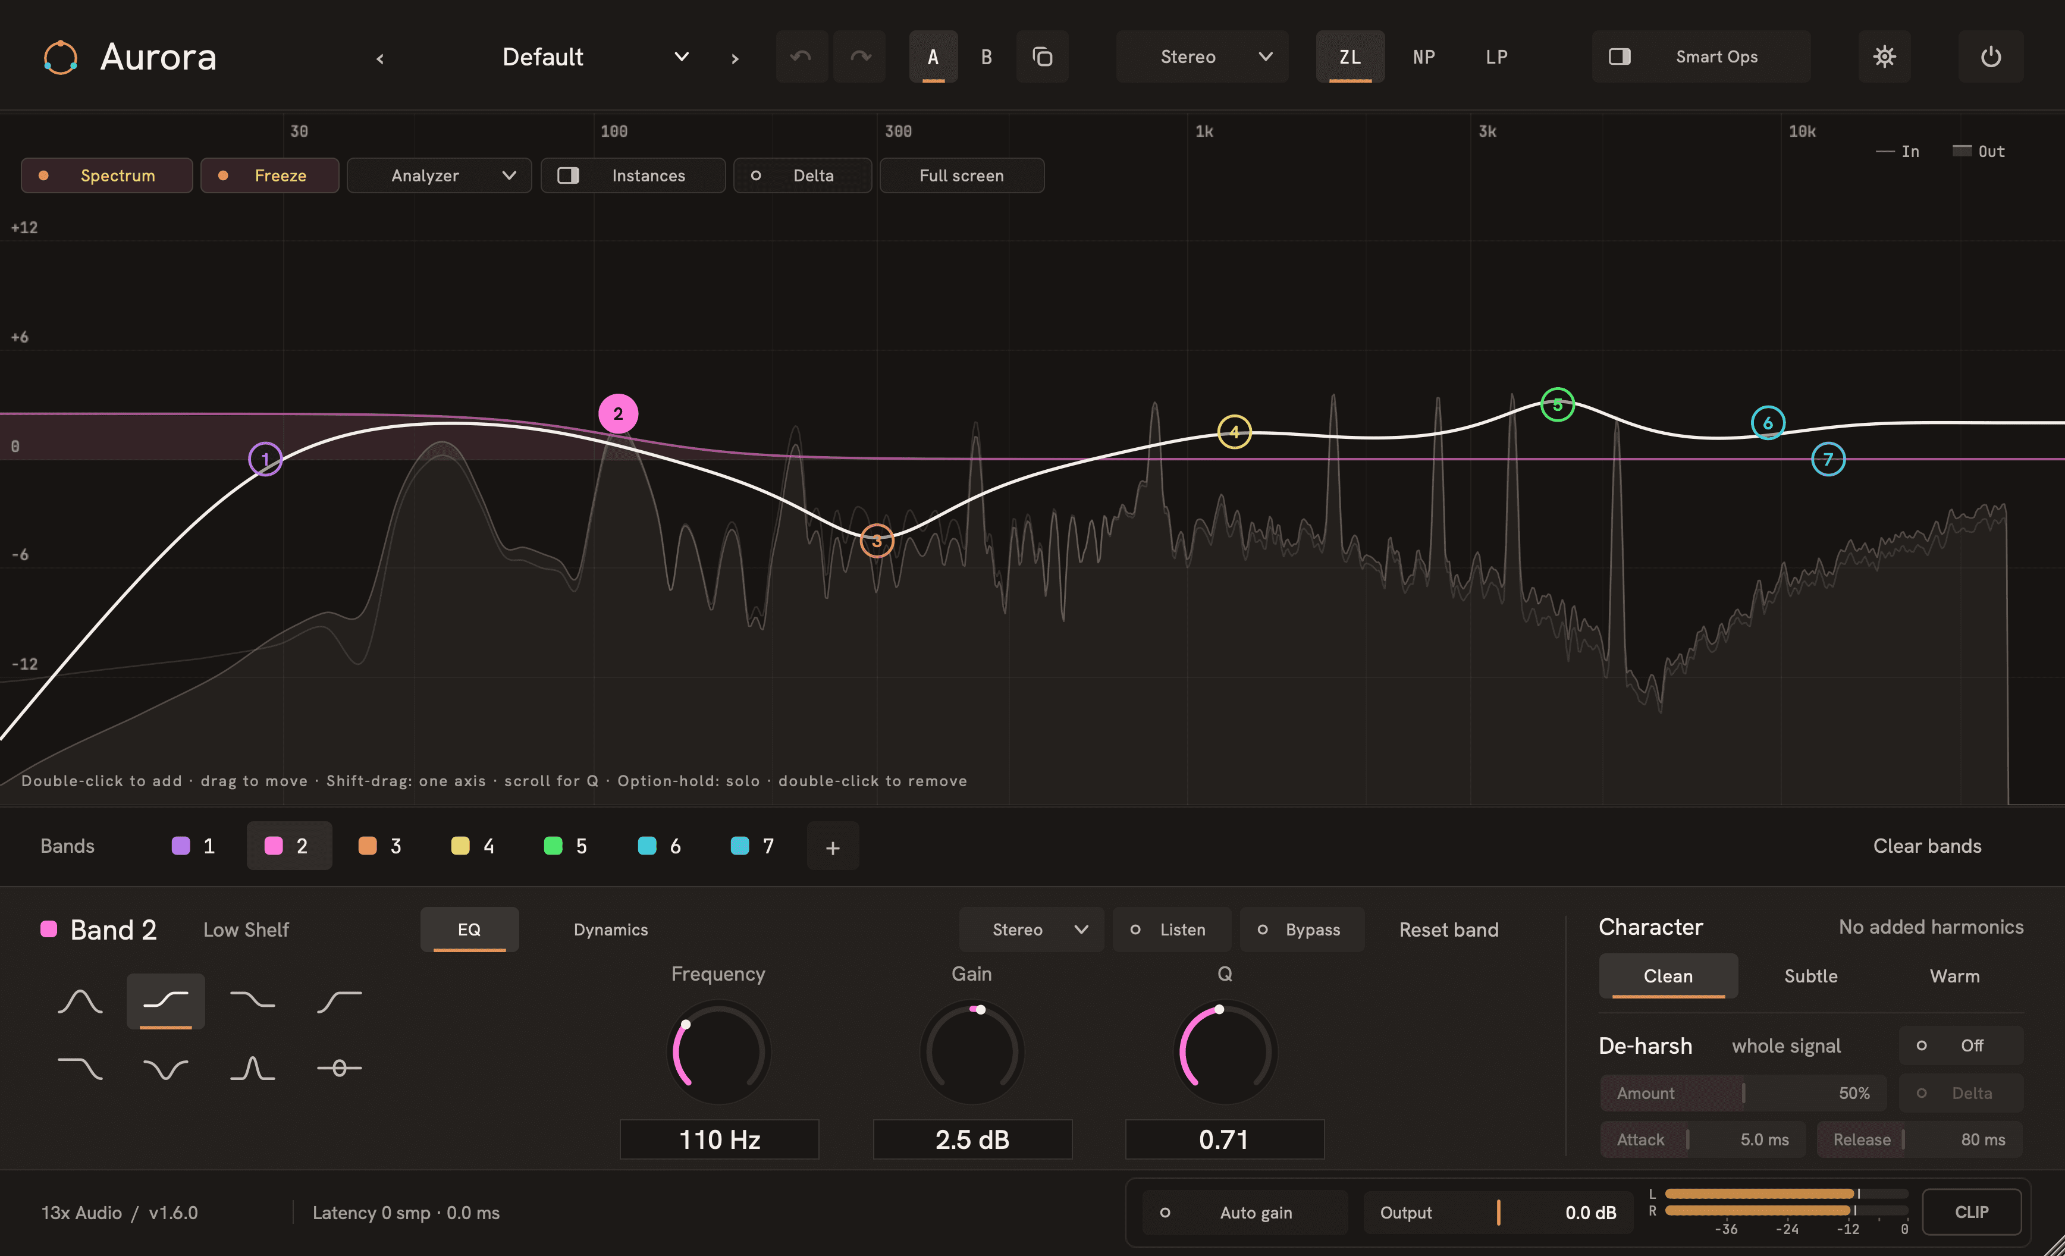Click the redo arrow icon
Viewport: 2065px width, 1256px height.
click(x=860, y=57)
